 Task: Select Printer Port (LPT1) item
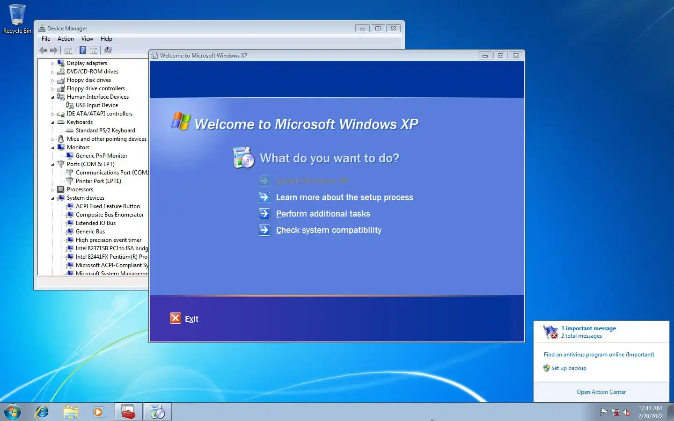[x=98, y=181]
